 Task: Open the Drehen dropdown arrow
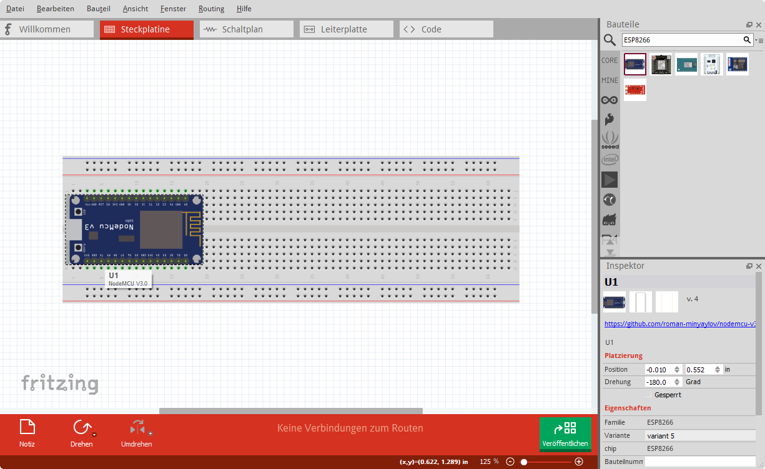click(x=94, y=434)
